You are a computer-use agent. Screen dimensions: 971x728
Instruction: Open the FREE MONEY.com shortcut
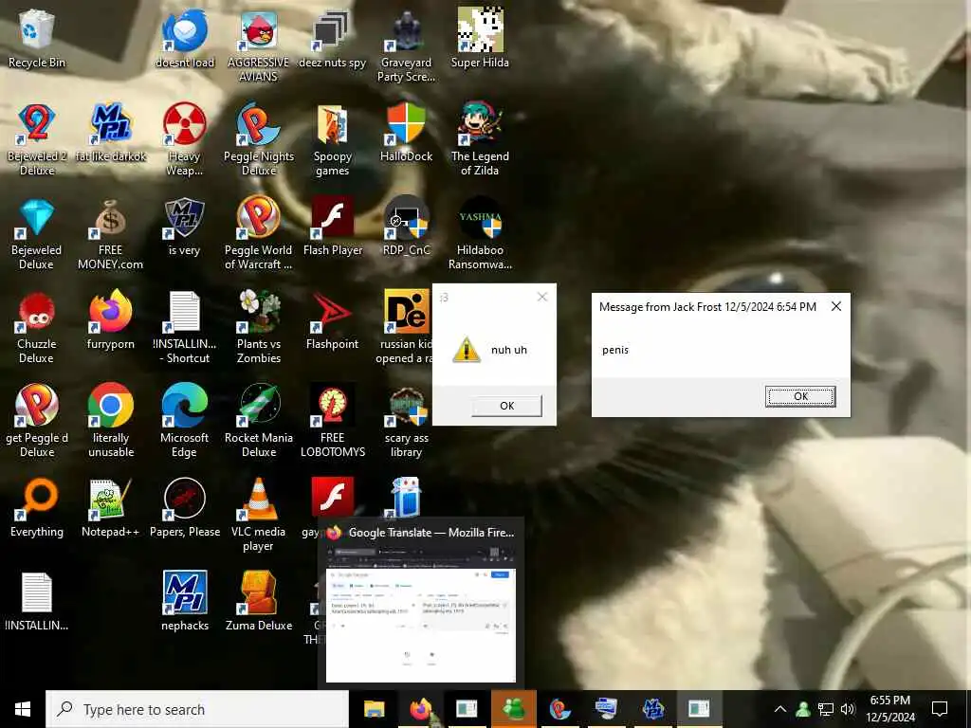click(x=111, y=233)
